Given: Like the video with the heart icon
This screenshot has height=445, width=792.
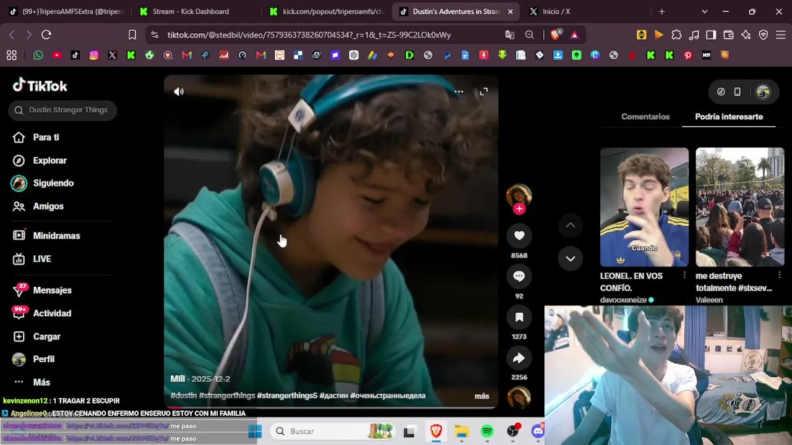Looking at the screenshot, I should (x=519, y=235).
